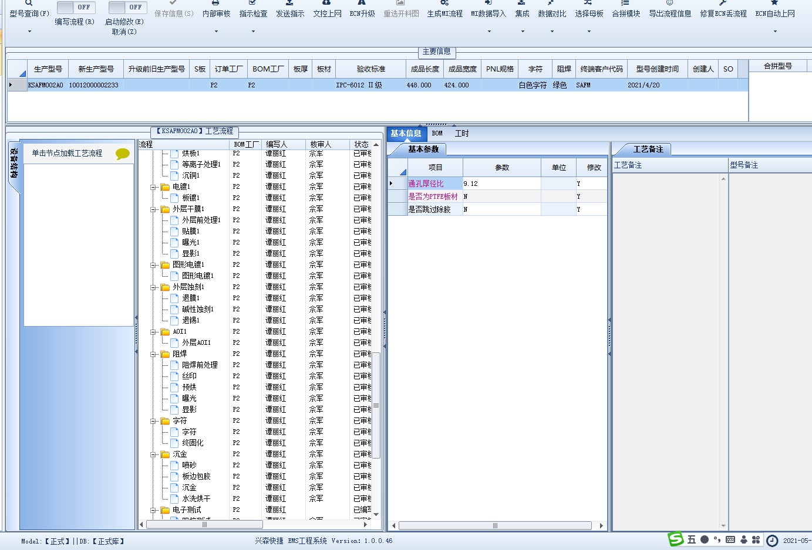Click the IME full/half-width circle icon
Screen dimensions: 812x550
coord(705,539)
